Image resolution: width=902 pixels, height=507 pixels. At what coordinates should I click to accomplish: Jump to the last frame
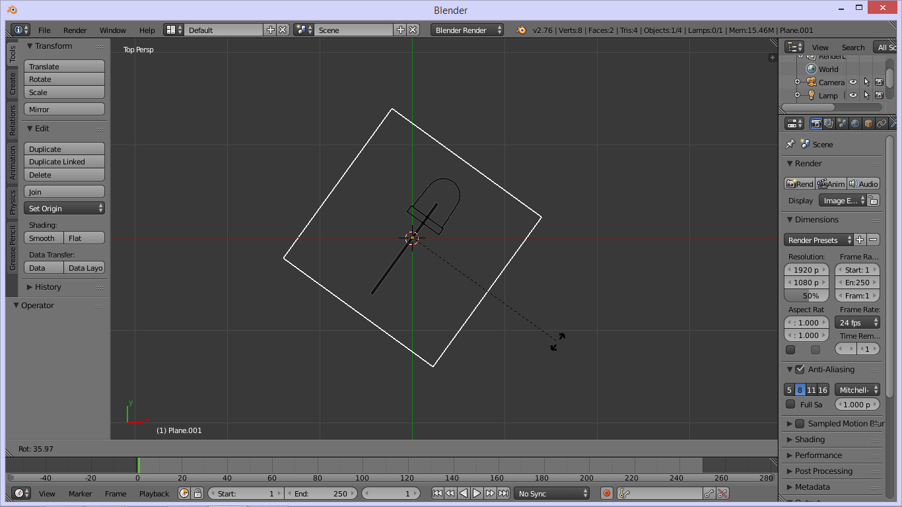click(503, 493)
